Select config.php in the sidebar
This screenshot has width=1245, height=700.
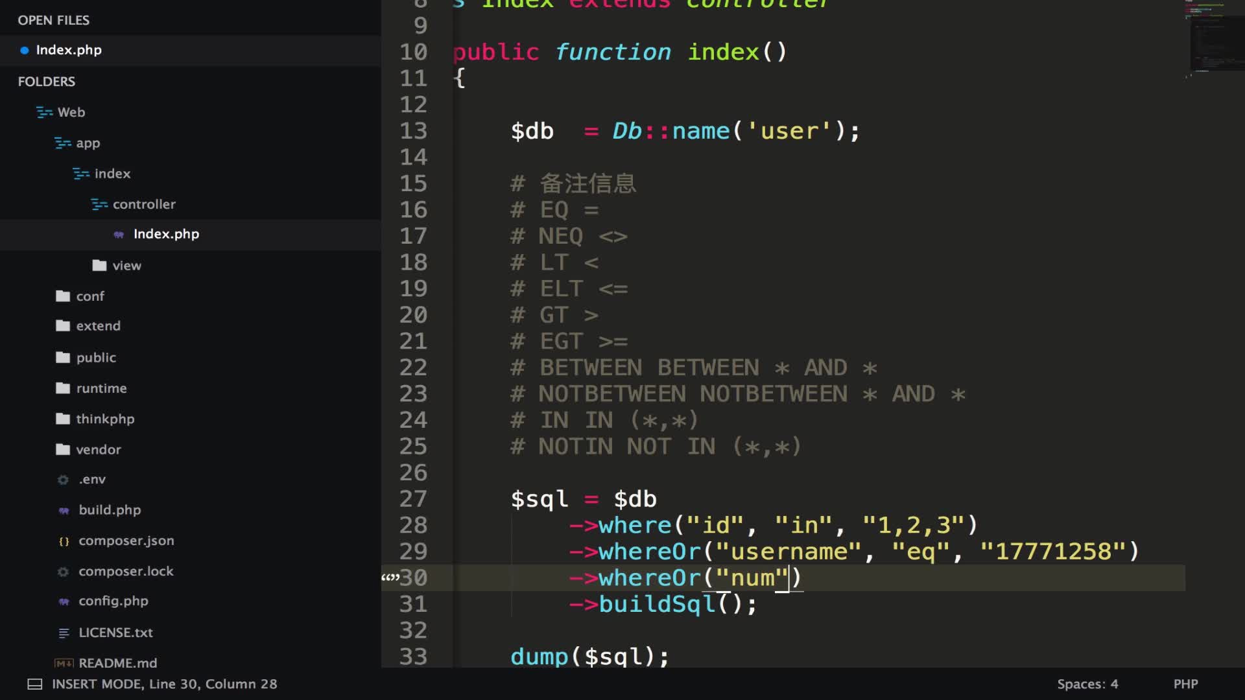113,601
